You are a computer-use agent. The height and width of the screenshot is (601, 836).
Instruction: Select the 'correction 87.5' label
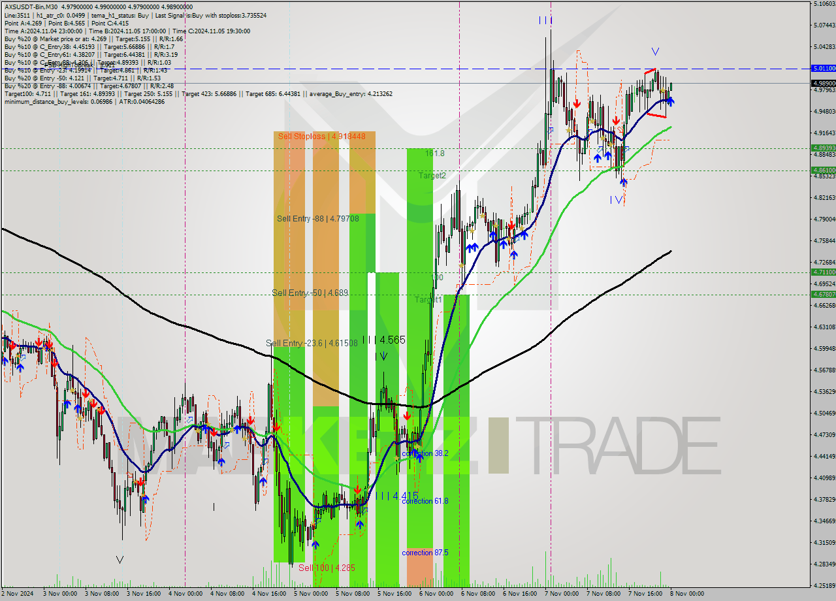pyautogui.click(x=425, y=553)
